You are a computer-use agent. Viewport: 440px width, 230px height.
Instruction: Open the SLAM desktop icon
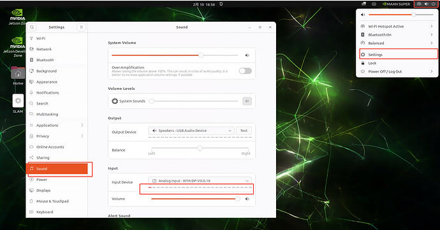coord(18,104)
